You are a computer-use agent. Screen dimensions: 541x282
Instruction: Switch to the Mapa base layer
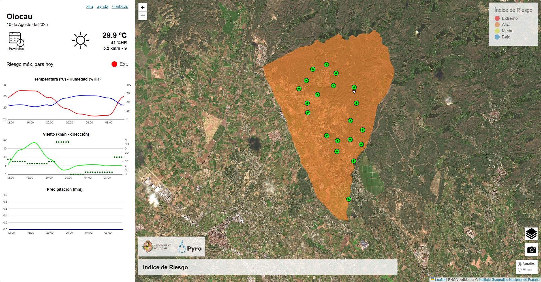pyautogui.click(x=520, y=270)
